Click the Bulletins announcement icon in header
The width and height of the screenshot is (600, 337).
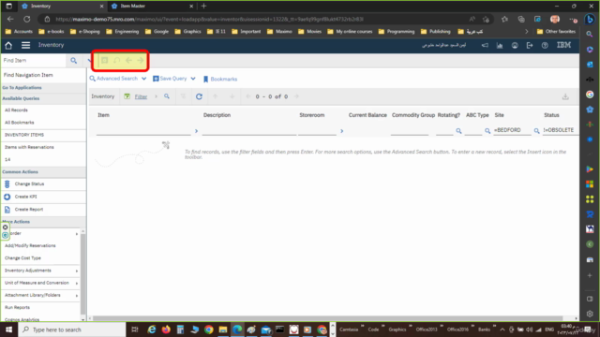485,46
